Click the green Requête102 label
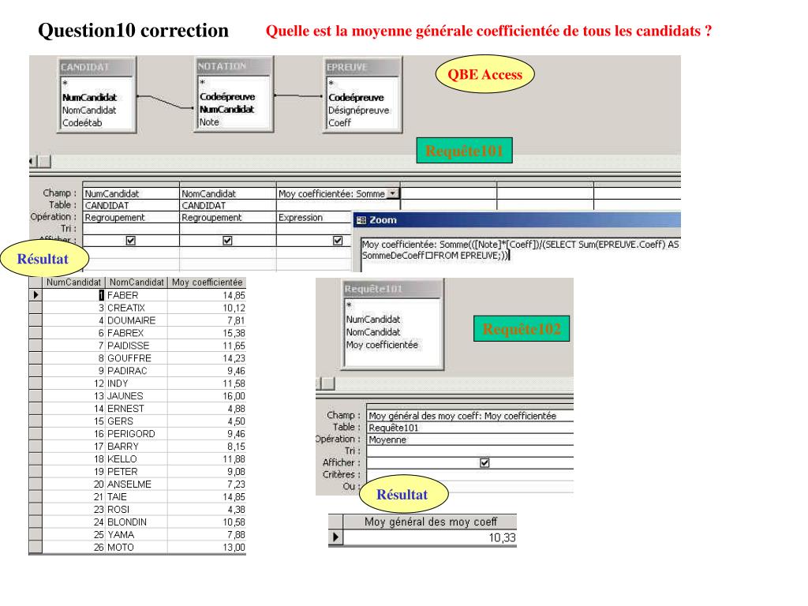Viewport: 808px width, 606px height. (522, 329)
